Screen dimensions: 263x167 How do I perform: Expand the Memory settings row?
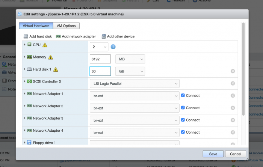point(24,57)
